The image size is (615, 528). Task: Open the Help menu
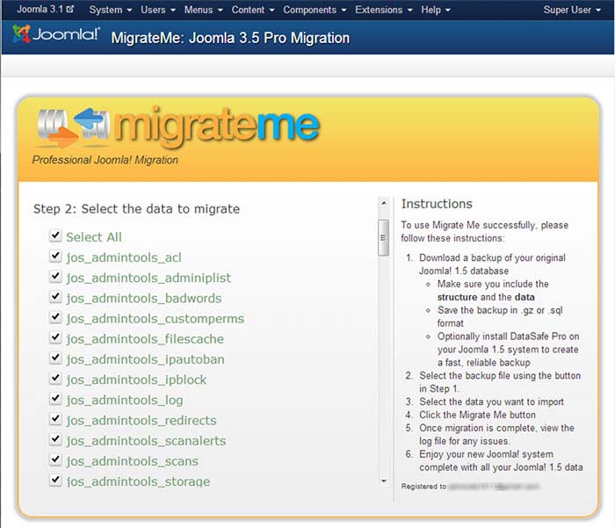436,10
